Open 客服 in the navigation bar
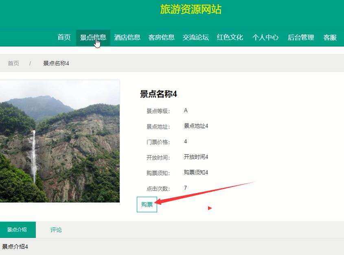The image size is (344, 255). [330, 37]
